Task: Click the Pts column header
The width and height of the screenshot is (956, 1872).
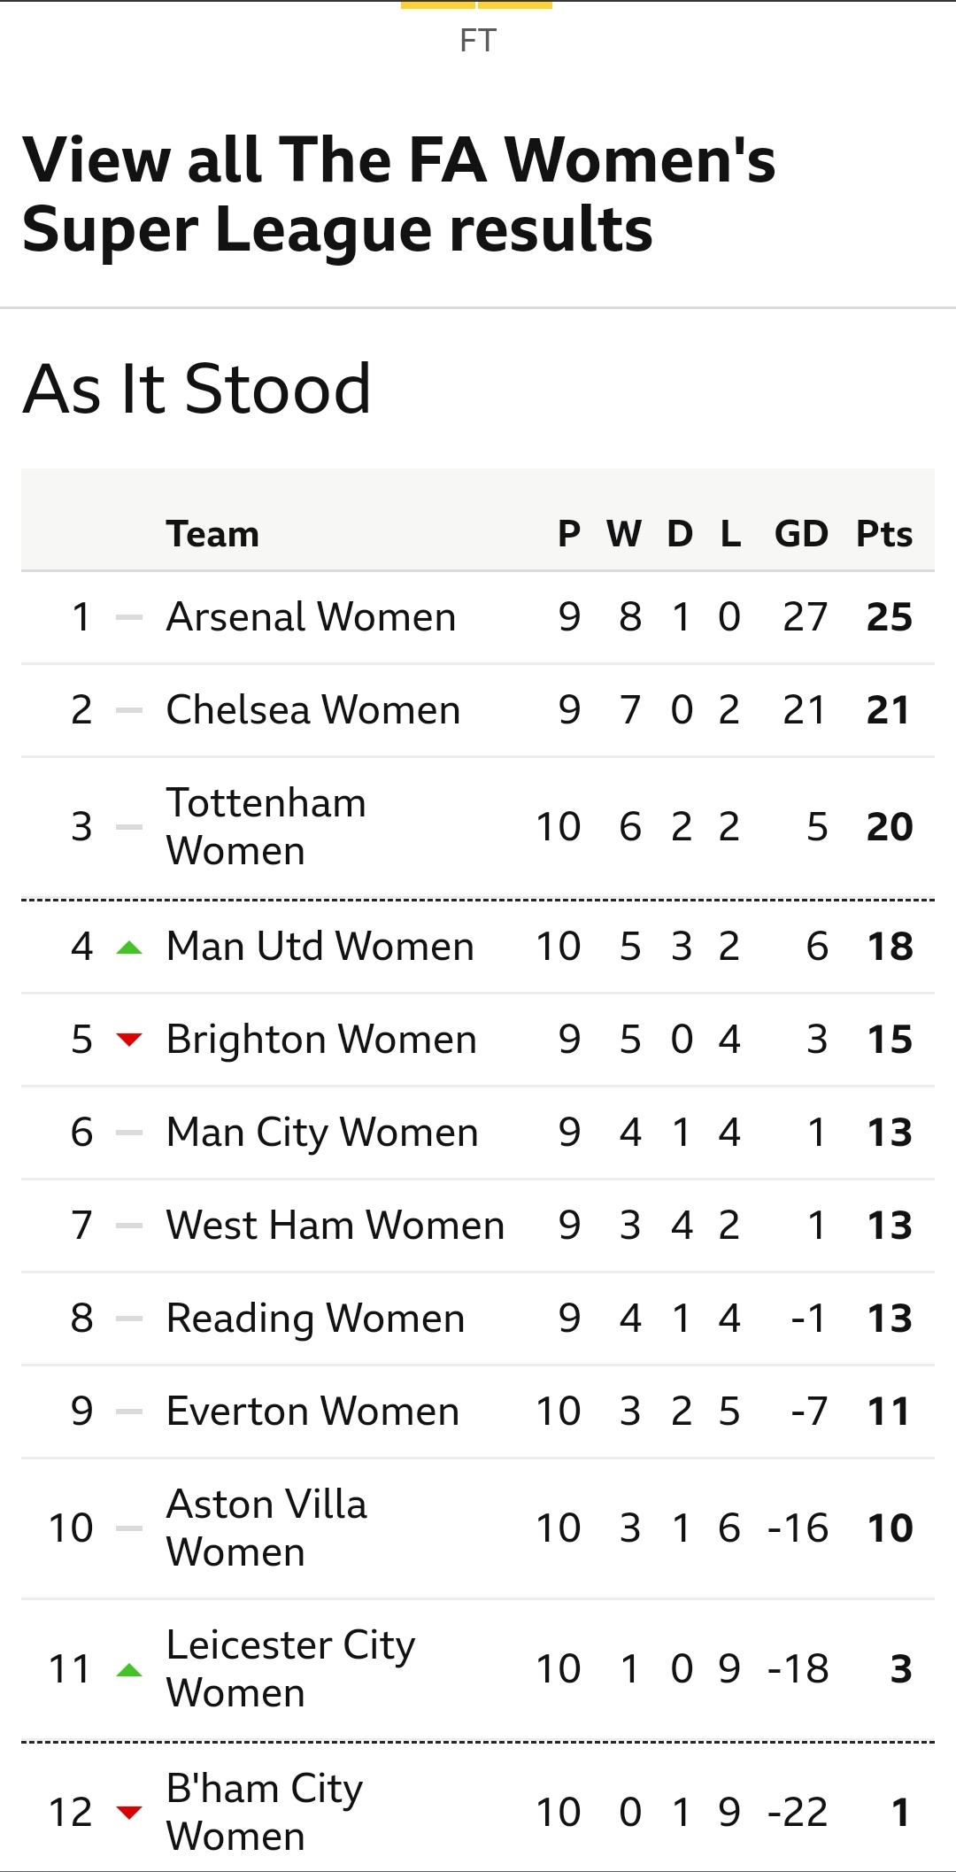Action: [883, 534]
